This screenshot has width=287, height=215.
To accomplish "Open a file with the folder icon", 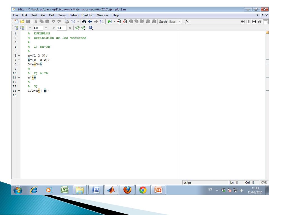I will pyautogui.click(x=22, y=21).
